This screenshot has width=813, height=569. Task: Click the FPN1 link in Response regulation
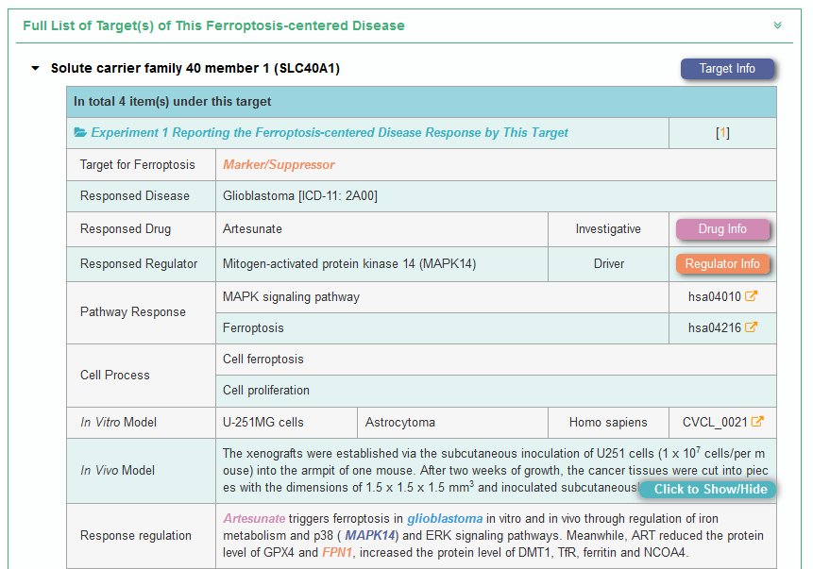point(337,552)
